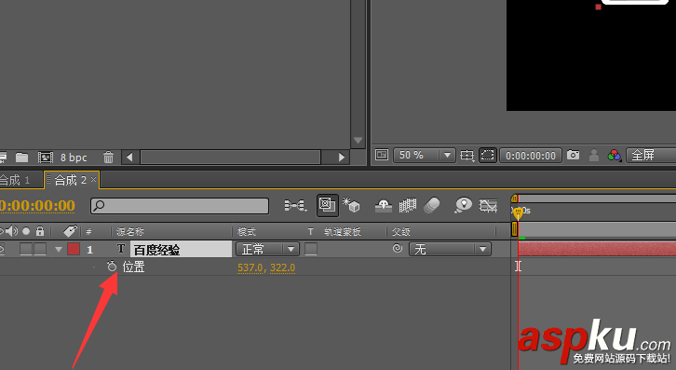The height and width of the screenshot is (370, 676).
Task: Click the project panel scroll down arrow
Action: [x=358, y=141]
